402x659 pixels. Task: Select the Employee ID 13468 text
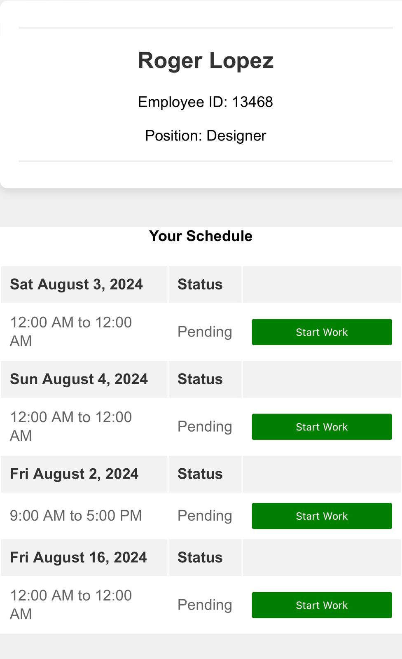(206, 102)
